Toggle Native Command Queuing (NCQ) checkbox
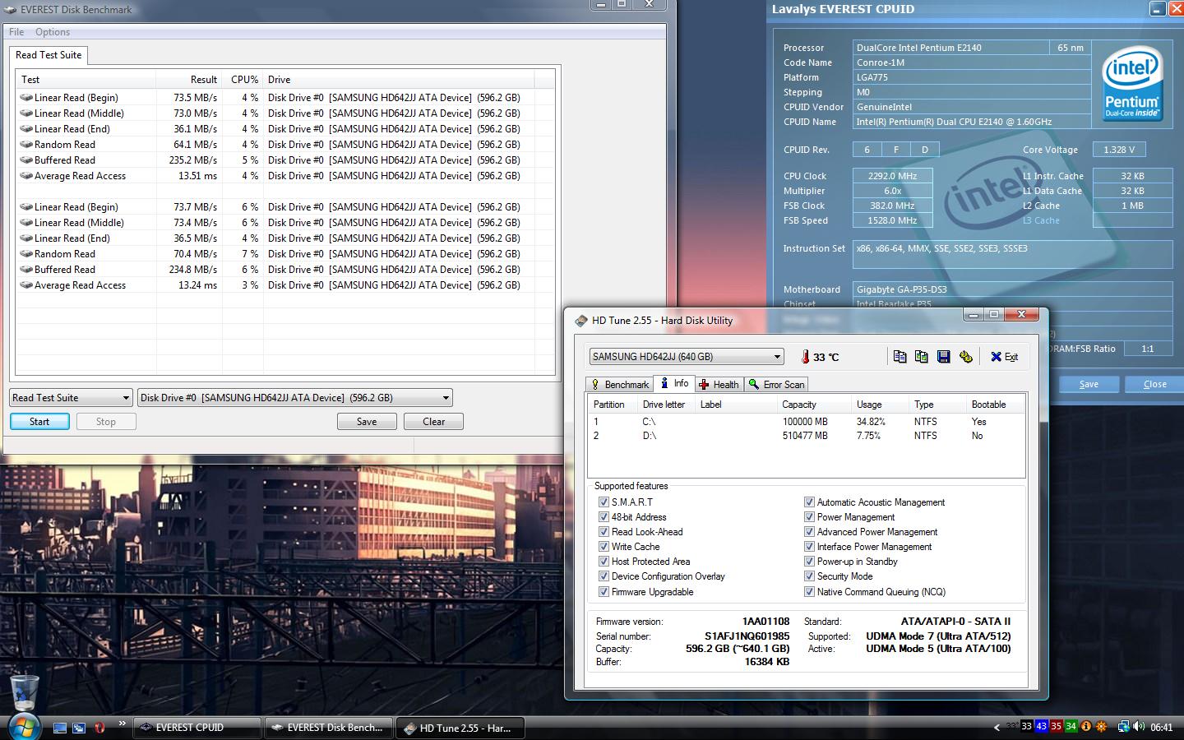Viewport: 1184px width, 740px height. (x=809, y=591)
